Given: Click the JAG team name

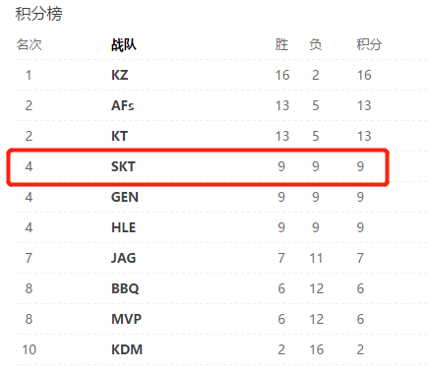Looking at the screenshot, I should click(124, 258).
